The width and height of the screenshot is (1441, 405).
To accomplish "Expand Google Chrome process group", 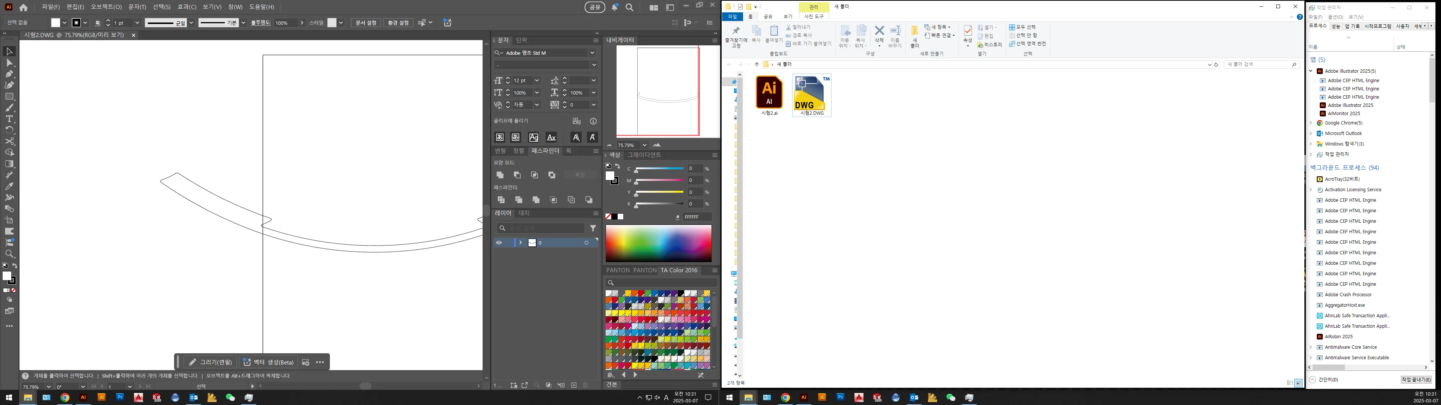I will pos(1311,123).
